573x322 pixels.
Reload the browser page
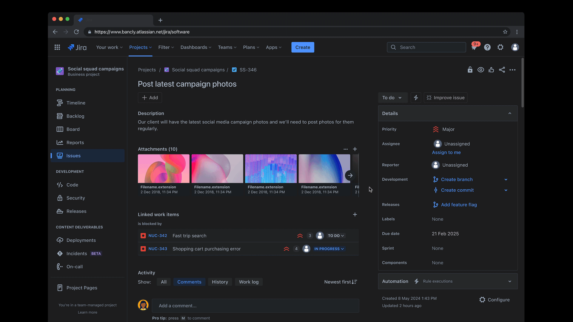tap(76, 32)
